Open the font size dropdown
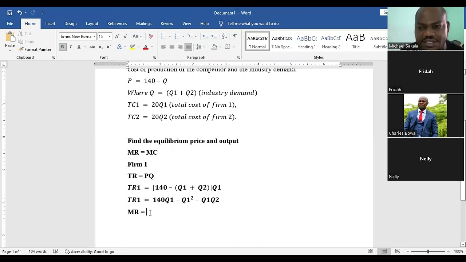The height and width of the screenshot is (262, 466). point(110,36)
